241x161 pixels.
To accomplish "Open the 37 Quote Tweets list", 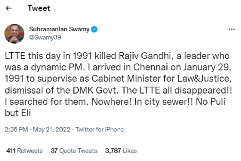I will coord(74,151).
